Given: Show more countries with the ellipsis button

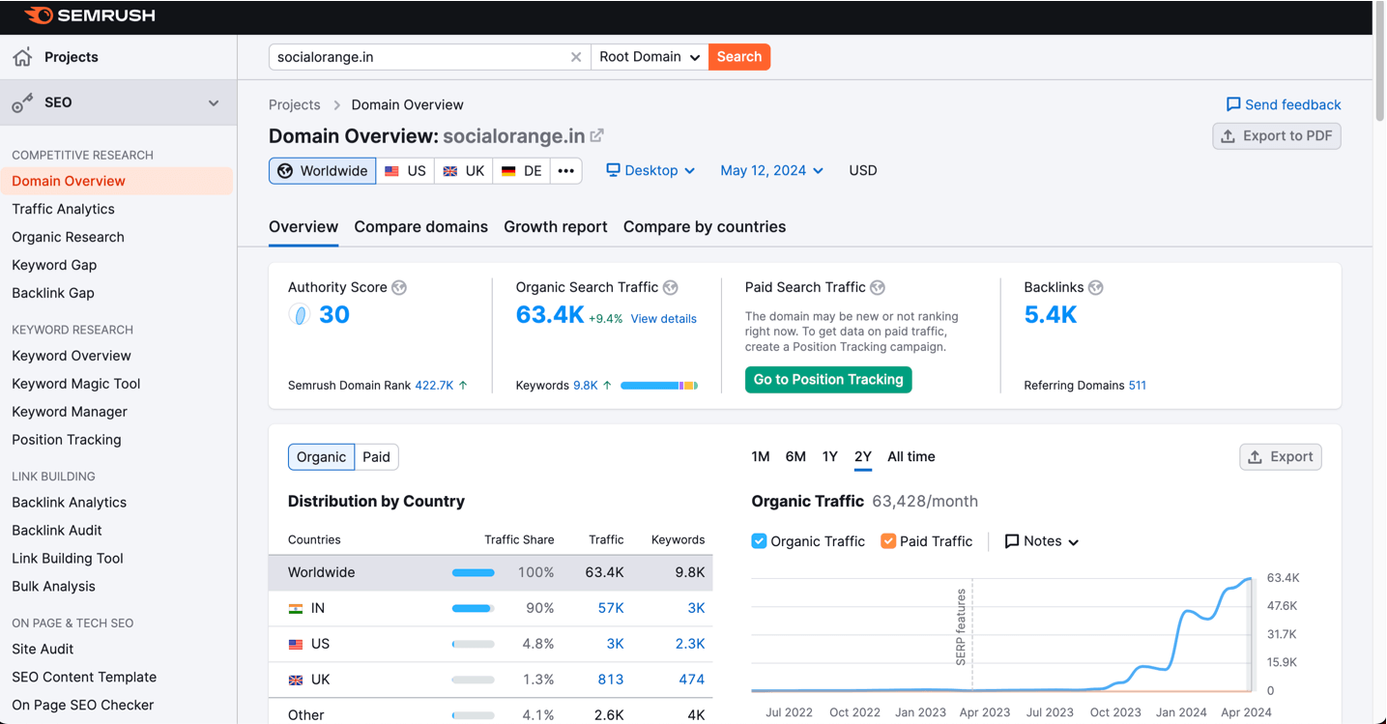Looking at the screenshot, I should click(566, 171).
